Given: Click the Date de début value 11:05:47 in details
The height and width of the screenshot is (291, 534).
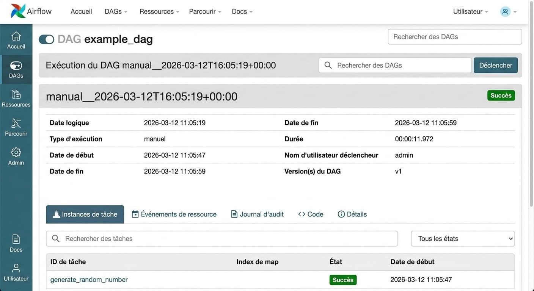Looking at the screenshot, I should coord(174,155).
